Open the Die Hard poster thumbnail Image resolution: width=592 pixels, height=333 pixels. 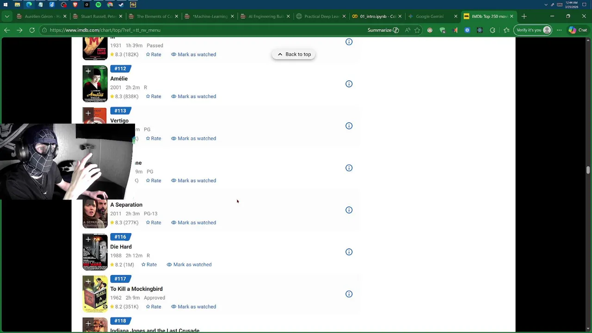pos(95,252)
